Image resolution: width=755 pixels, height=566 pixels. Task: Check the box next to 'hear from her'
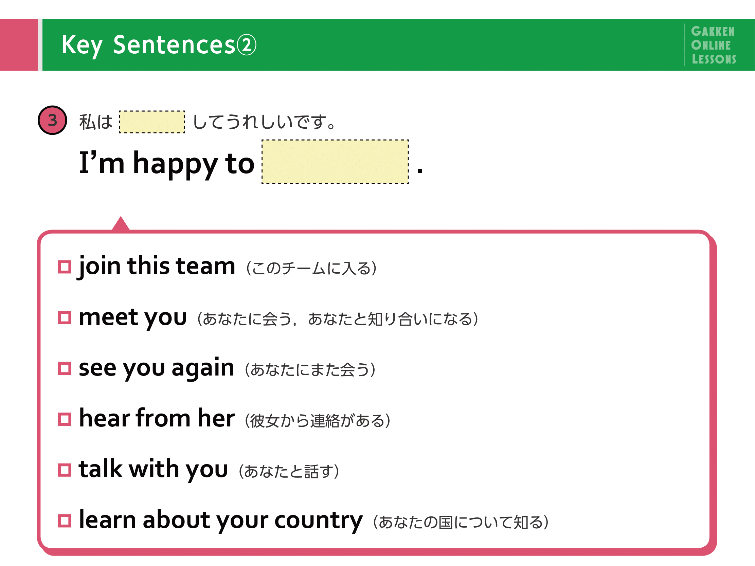coord(65,419)
